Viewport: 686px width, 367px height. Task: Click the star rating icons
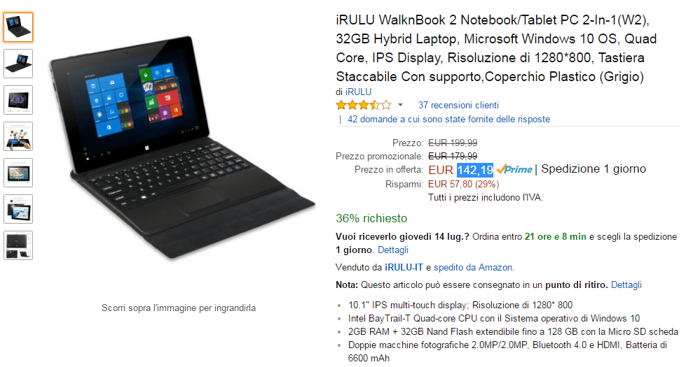363,105
